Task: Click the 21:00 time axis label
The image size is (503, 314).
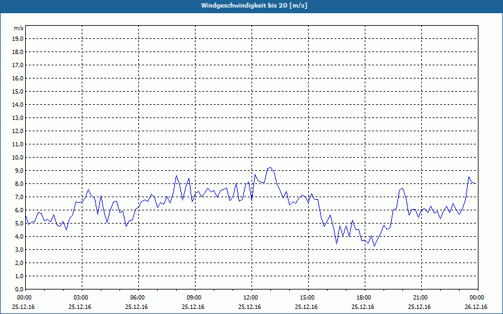Action: [x=421, y=298]
